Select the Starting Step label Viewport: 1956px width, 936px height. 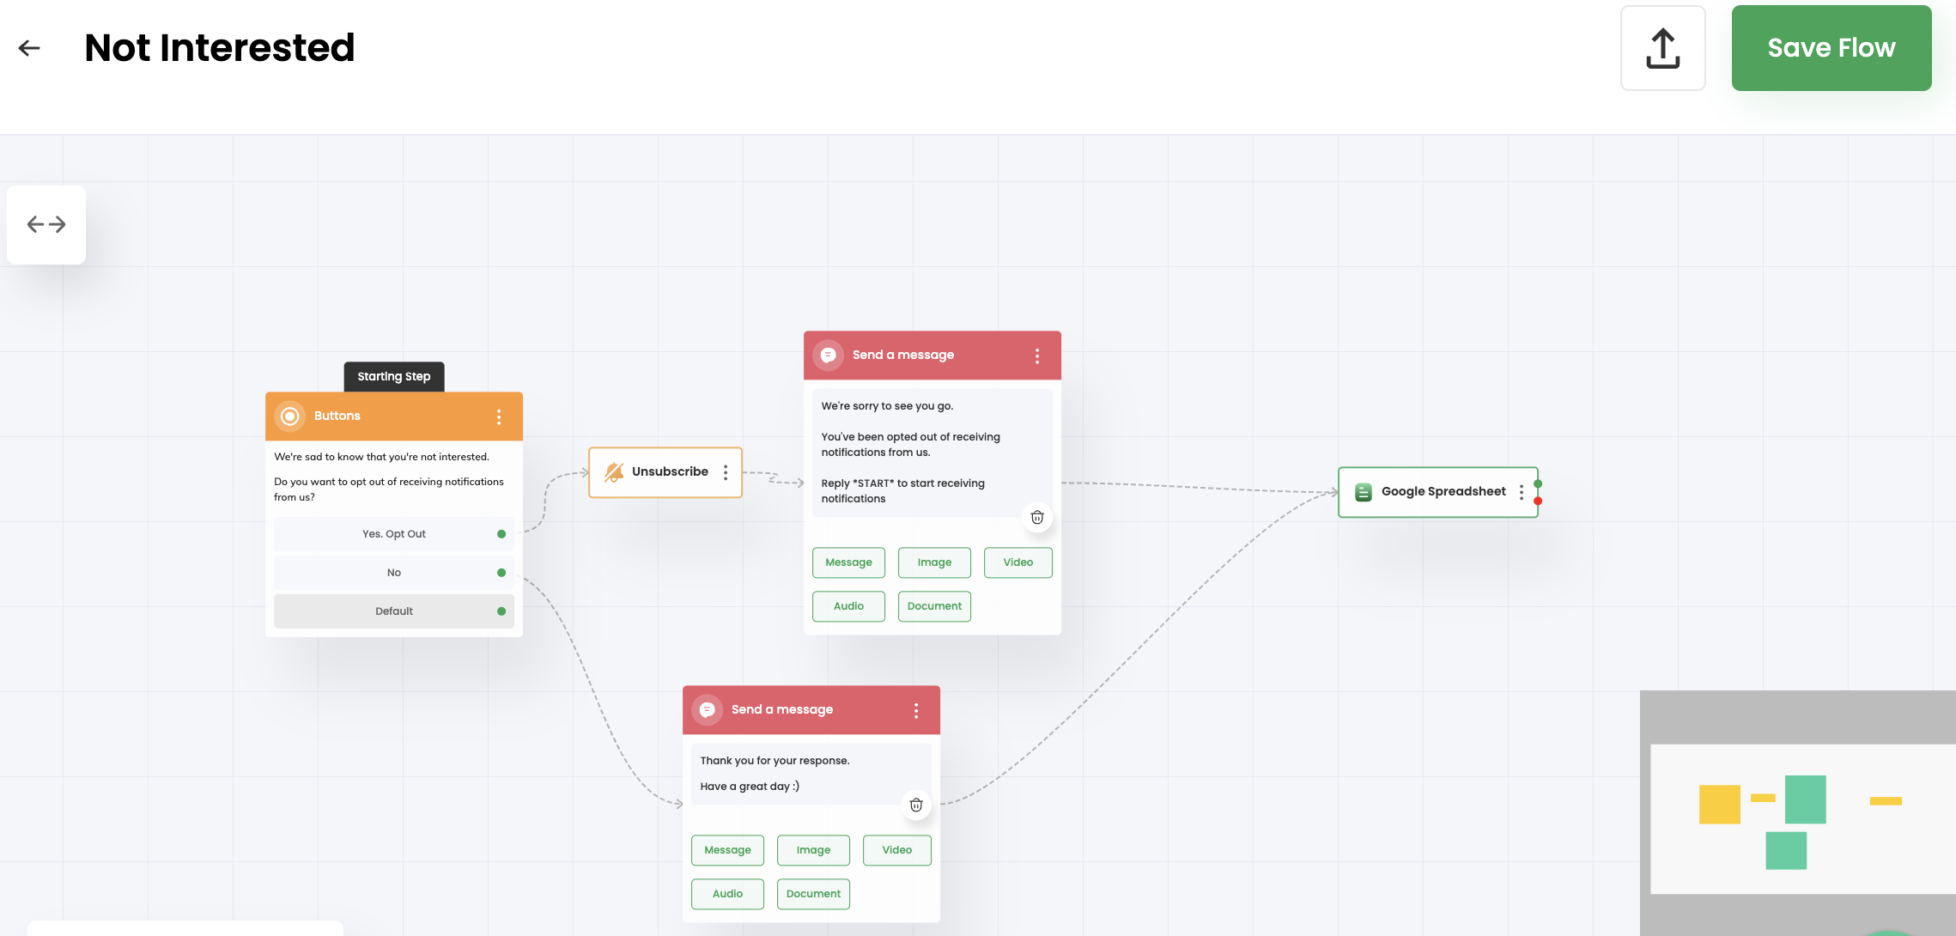tap(394, 376)
